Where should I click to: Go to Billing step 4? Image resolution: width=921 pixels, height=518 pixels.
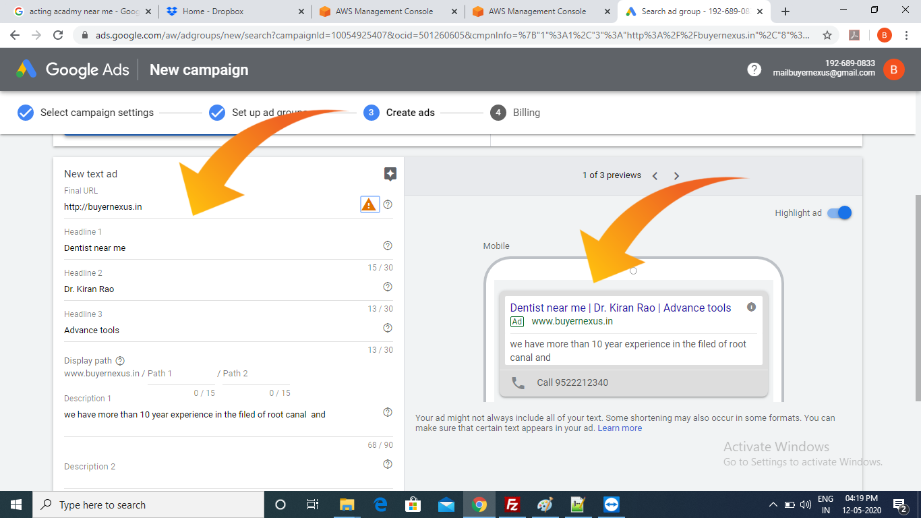pos(515,113)
